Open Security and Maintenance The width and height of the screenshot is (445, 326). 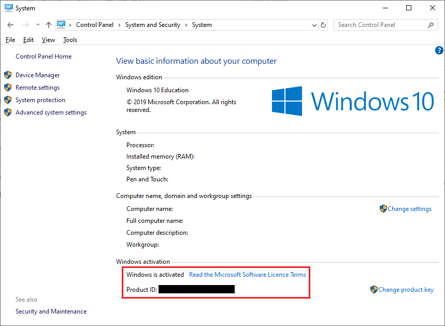click(51, 311)
